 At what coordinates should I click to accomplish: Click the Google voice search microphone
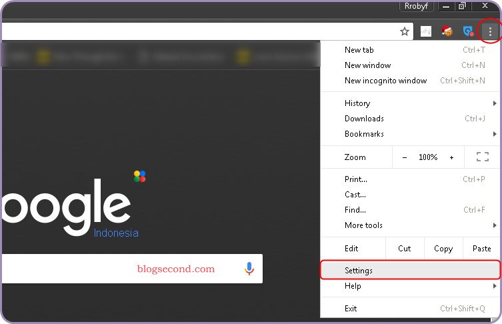tap(249, 269)
